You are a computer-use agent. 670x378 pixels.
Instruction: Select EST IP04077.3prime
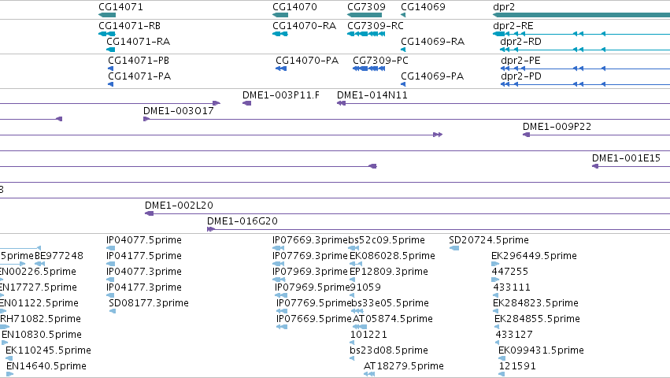(x=144, y=272)
